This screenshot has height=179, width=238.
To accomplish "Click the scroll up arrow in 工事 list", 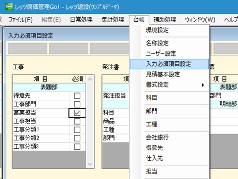I will point(90,79).
